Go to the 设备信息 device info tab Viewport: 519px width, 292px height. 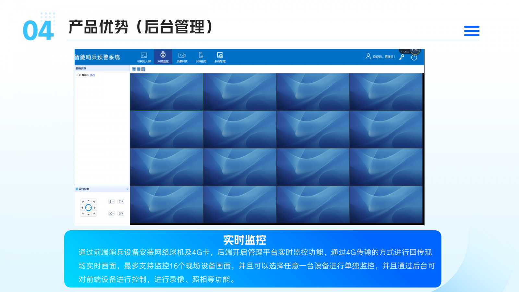pyautogui.click(x=201, y=57)
